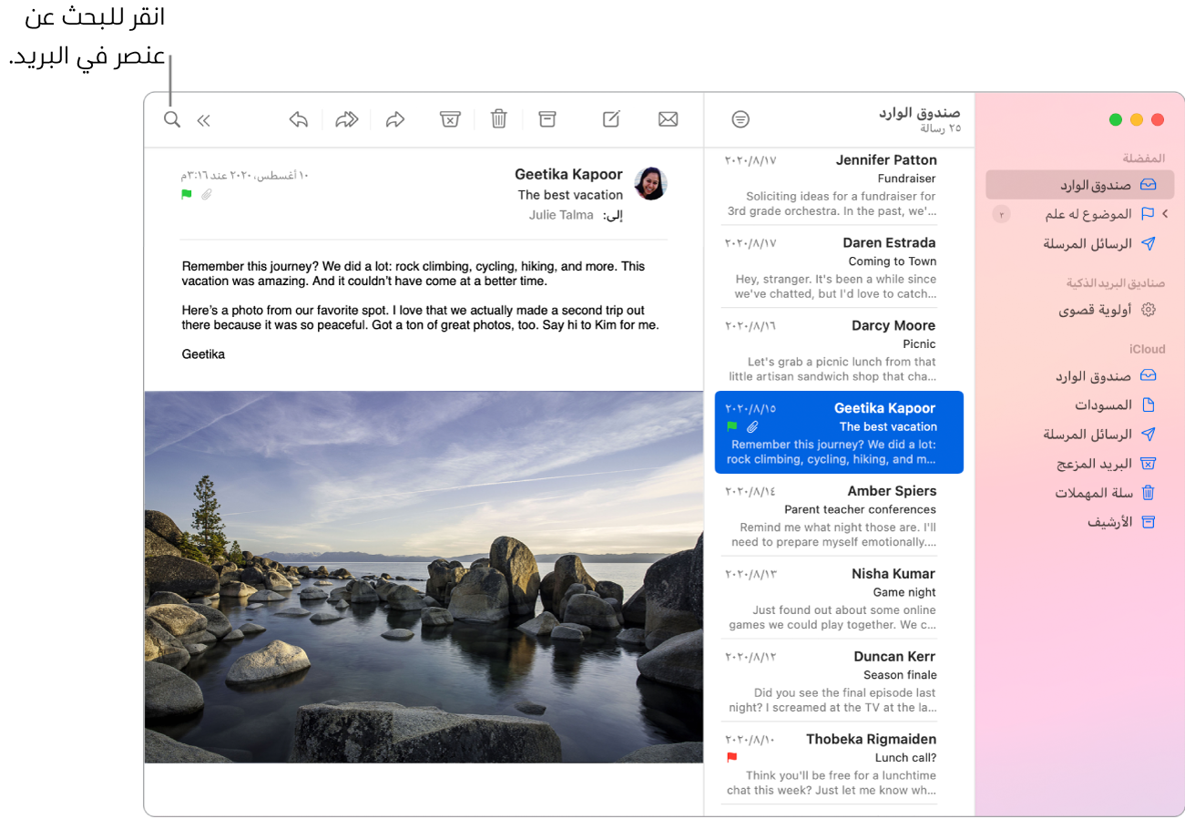Click the green flag in the message header
This screenshot has width=1185, height=819.
point(187,194)
